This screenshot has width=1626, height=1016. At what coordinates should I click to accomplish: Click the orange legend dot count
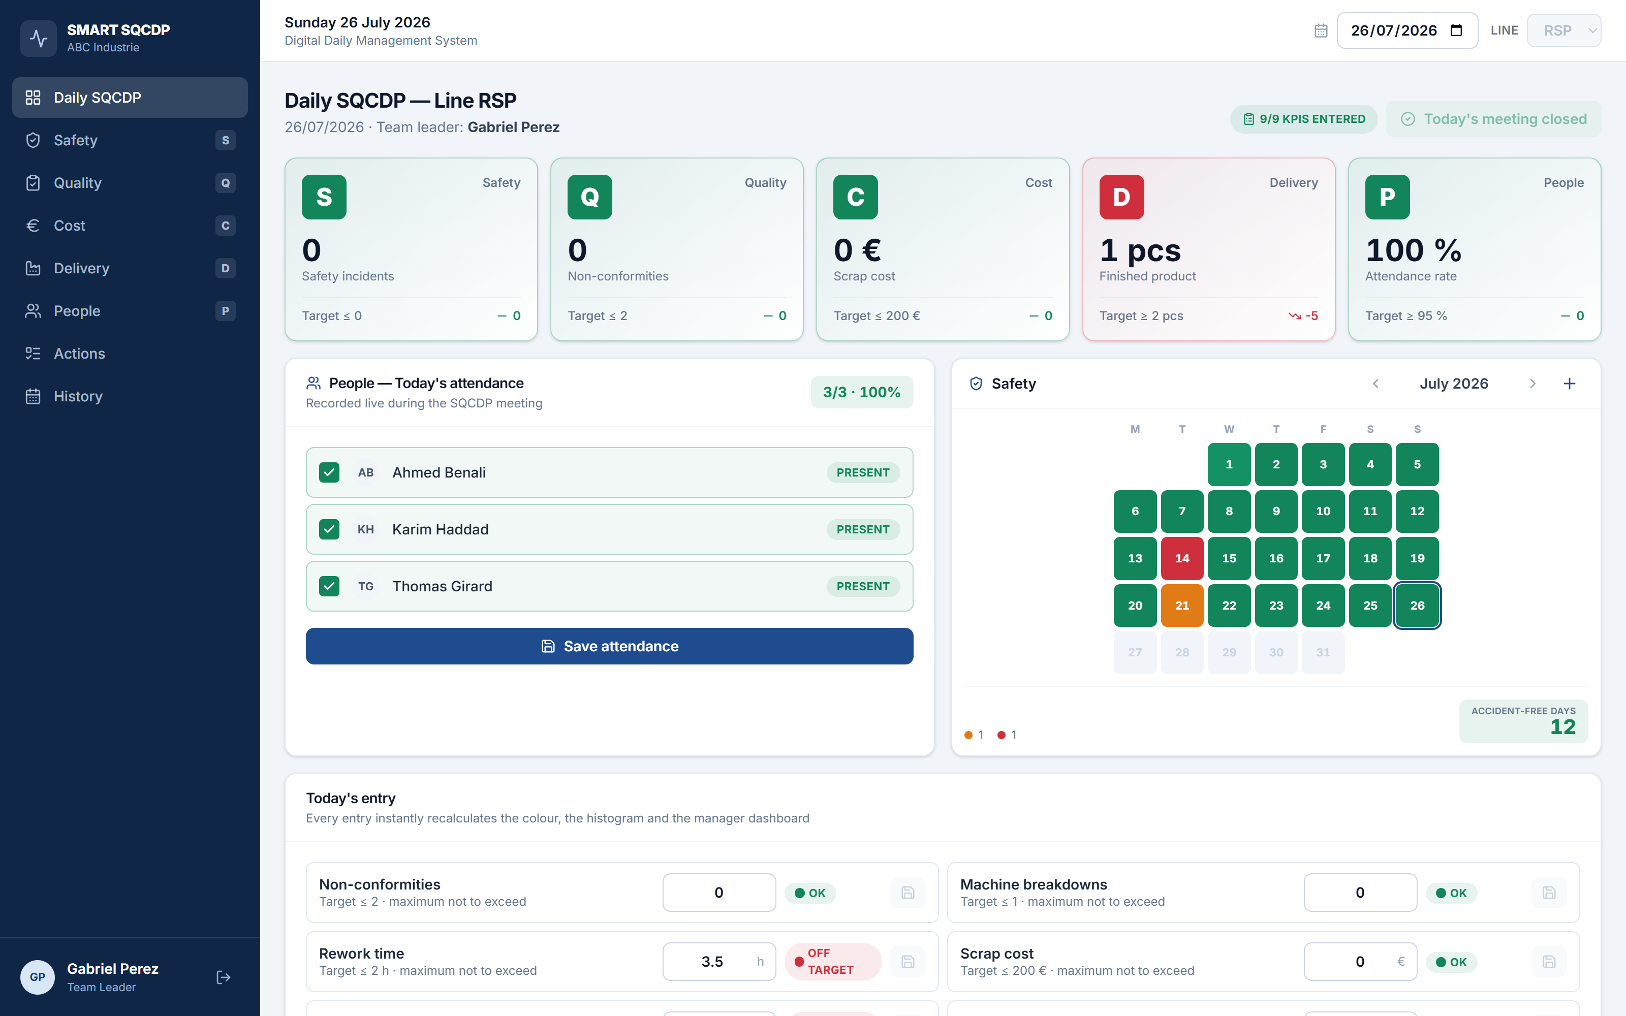pos(974,735)
